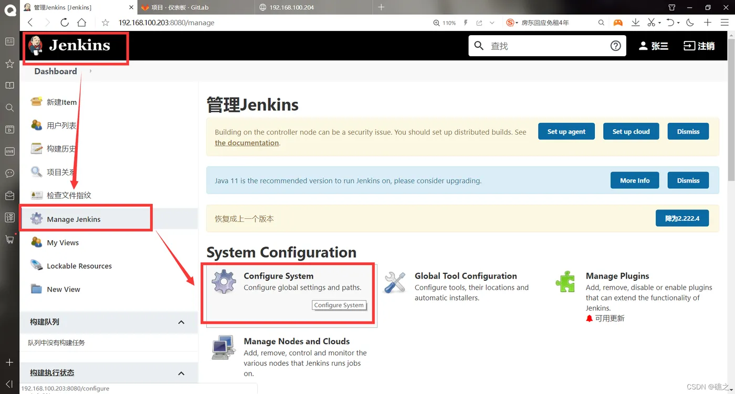Image resolution: width=735 pixels, height=394 pixels.
Task: Dismiss the controller node security warning
Action: (x=688, y=131)
